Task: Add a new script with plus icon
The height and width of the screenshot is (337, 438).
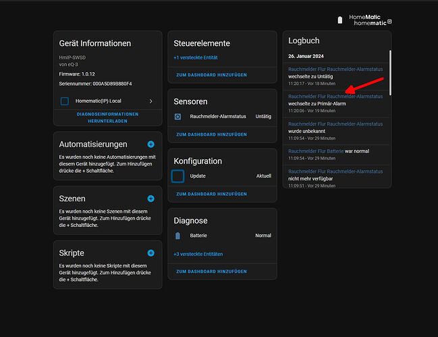Action: (151, 253)
